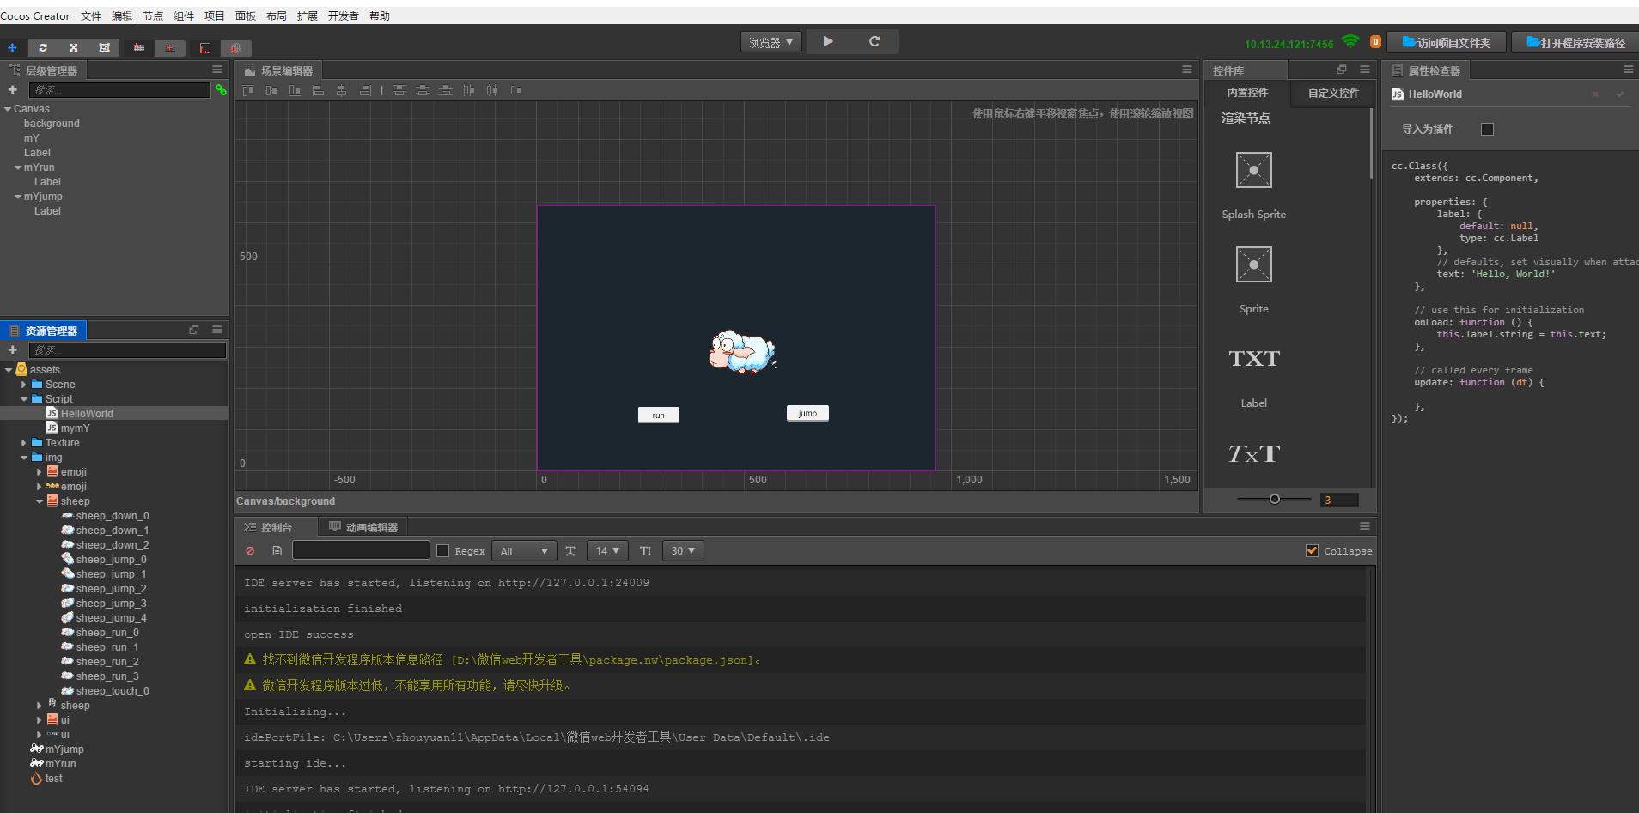Open the font size 14 dropdown
The height and width of the screenshot is (813, 1639).
(608, 551)
